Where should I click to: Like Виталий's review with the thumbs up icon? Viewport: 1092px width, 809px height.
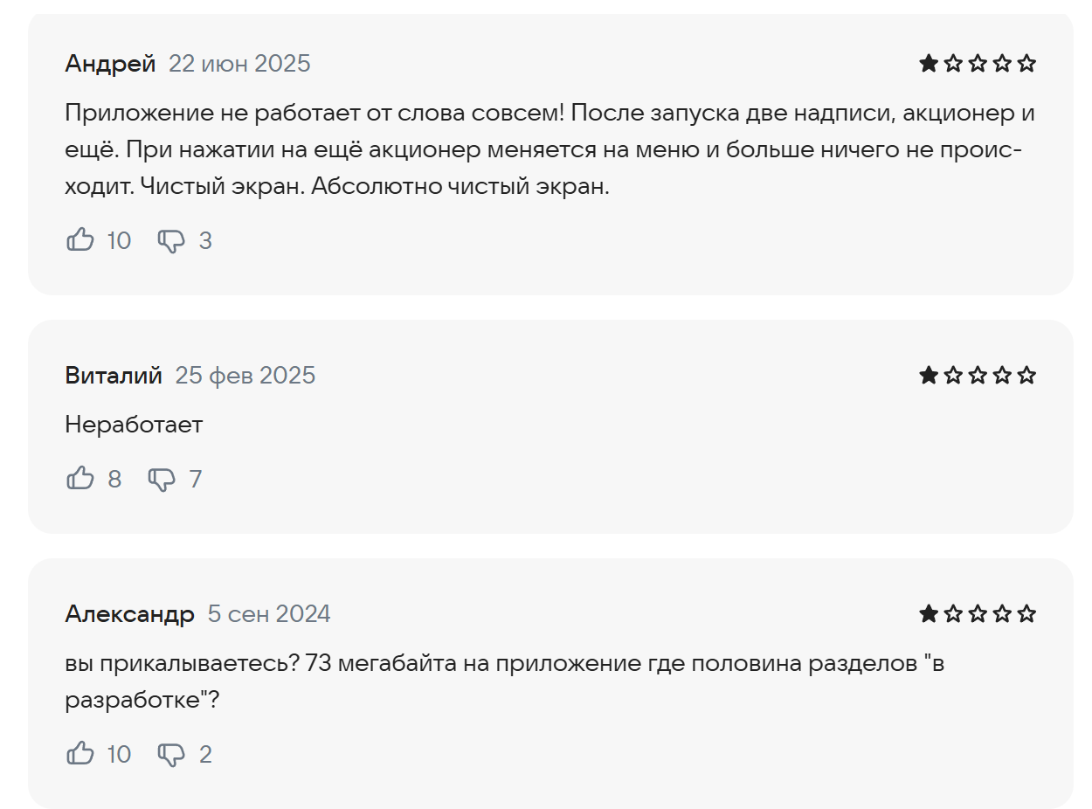80,478
